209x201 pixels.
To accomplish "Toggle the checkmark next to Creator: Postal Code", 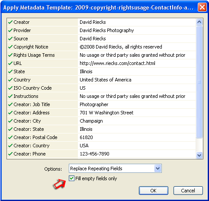I will [x=10, y=137].
